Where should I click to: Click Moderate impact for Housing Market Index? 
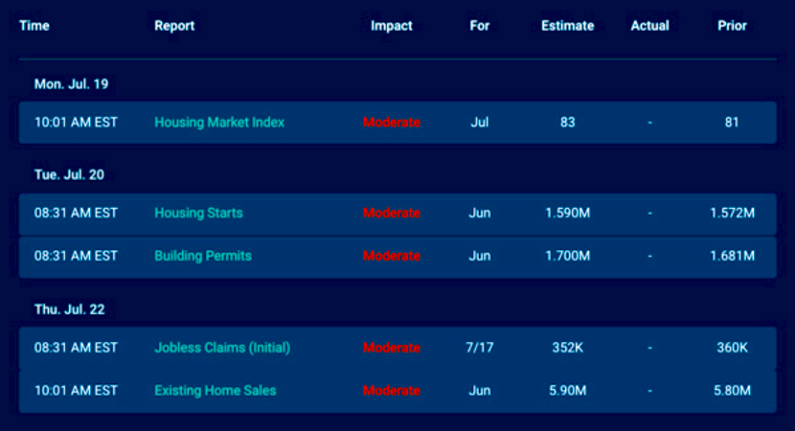(391, 122)
